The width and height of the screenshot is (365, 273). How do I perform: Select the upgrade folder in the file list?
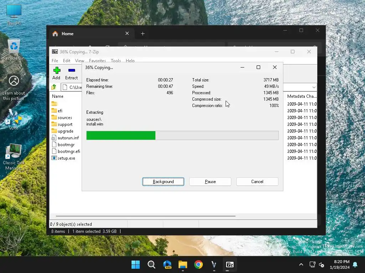[x=62, y=131]
